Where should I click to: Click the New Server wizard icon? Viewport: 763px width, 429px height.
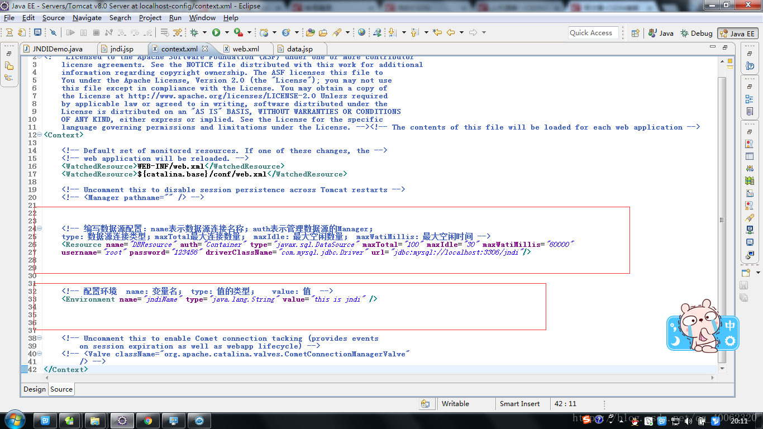[x=264, y=32]
